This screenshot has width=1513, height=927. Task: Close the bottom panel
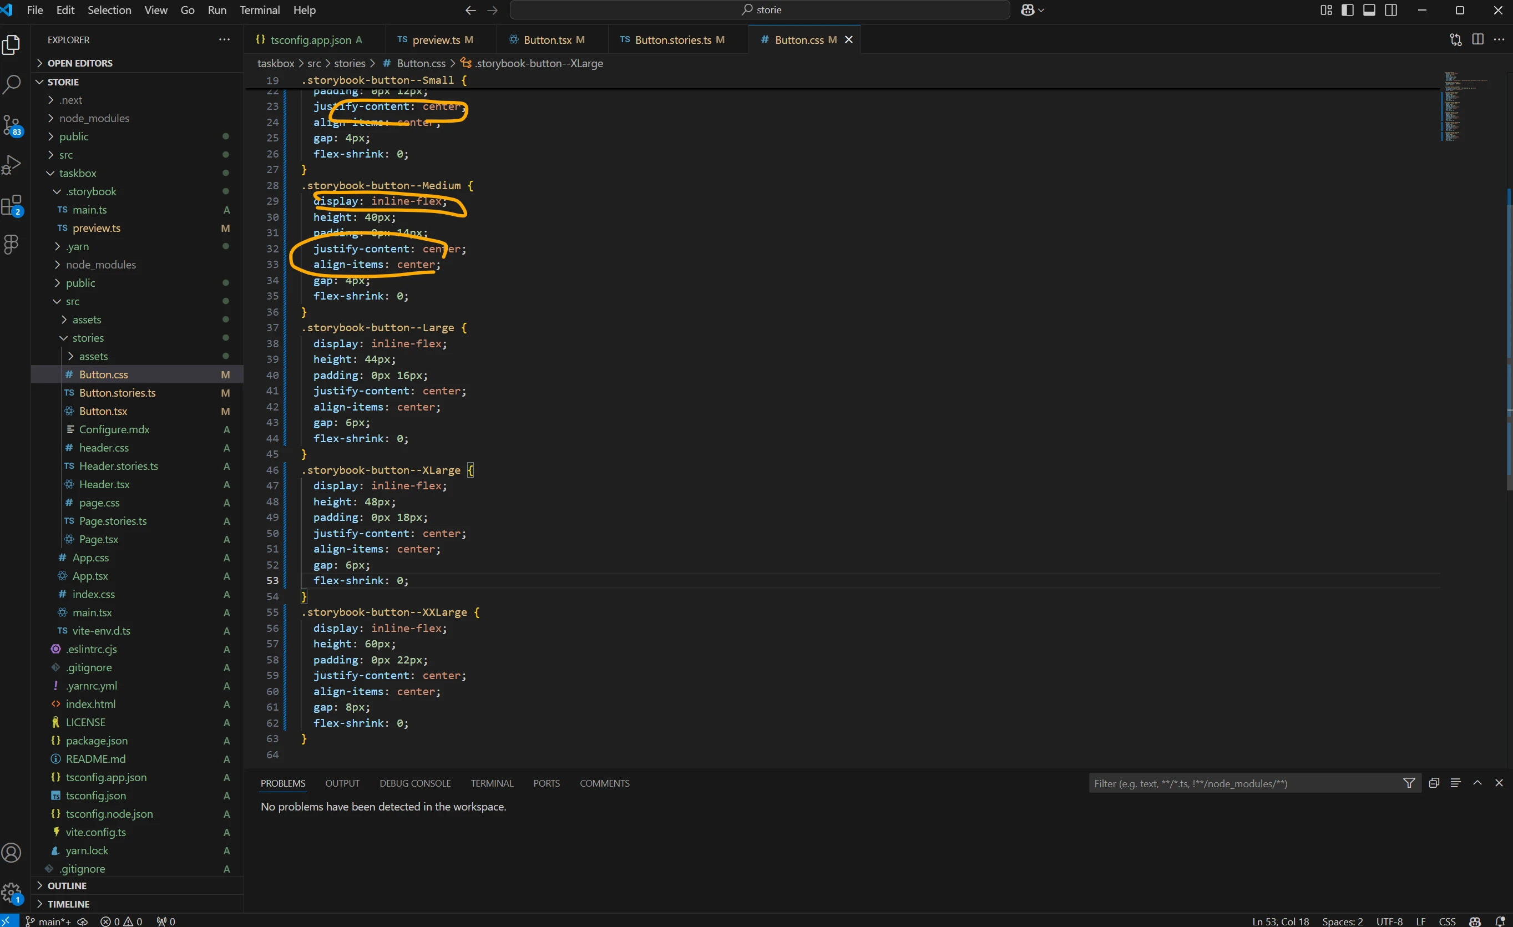click(x=1499, y=783)
